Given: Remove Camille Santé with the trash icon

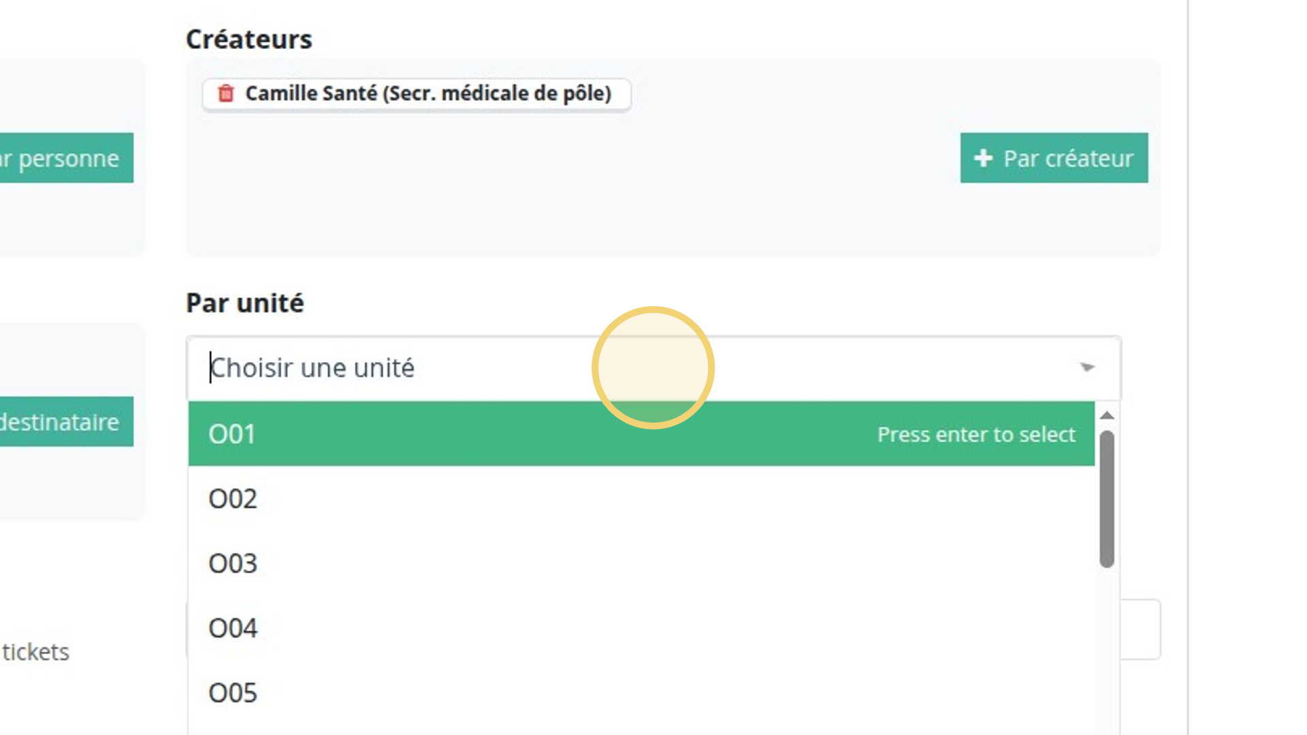Looking at the screenshot, I should click(x=225, y=93).
